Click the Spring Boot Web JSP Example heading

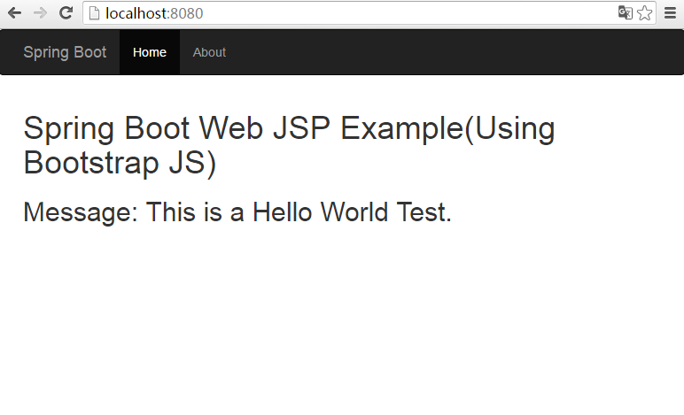[289, 145]
